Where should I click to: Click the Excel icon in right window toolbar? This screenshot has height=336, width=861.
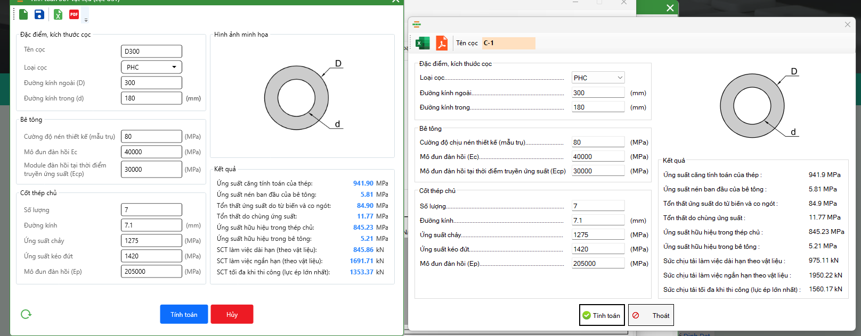[423, 43]
